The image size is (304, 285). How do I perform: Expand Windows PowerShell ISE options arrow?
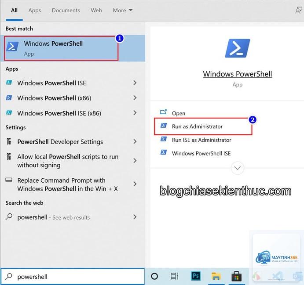pos(135,83)
